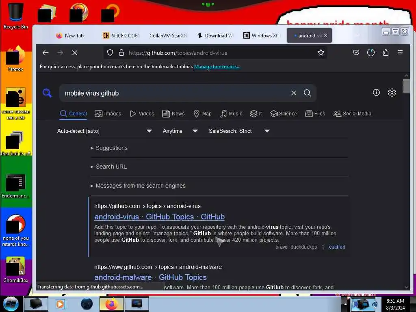Switch to the CollabVM SearXNG tab
416x312 pixels.
168,36
